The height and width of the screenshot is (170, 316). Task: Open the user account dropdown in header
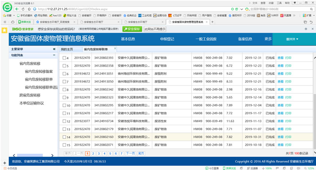[x=292, y=39]
